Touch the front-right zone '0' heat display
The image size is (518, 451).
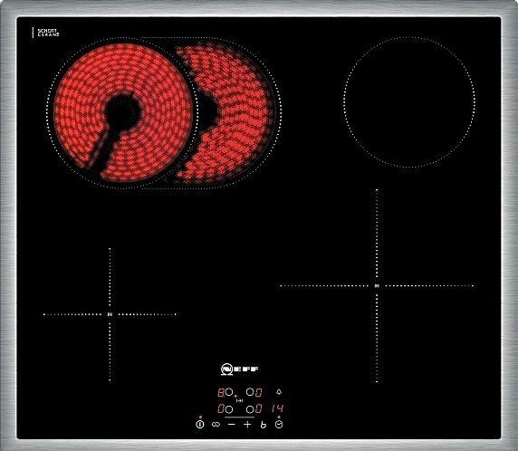coord(259,408)
